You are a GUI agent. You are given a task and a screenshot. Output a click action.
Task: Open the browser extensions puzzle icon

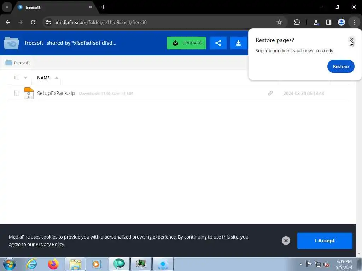pyautogui.click(x=297, y=22)
